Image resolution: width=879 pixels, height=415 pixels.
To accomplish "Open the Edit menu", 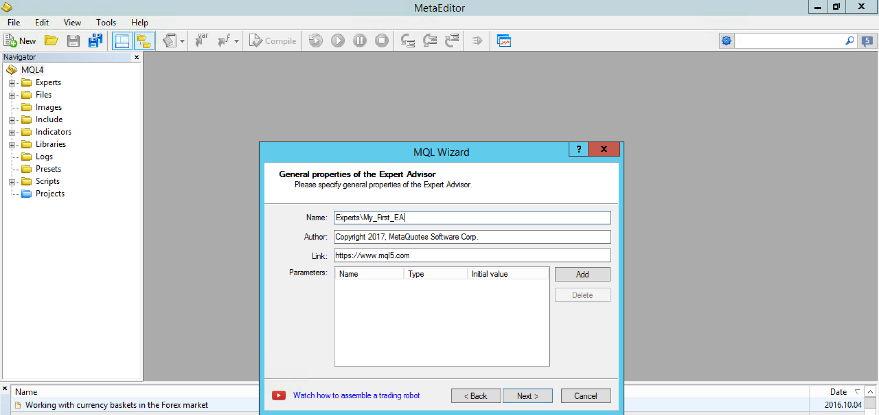I will tap(42, 22).
